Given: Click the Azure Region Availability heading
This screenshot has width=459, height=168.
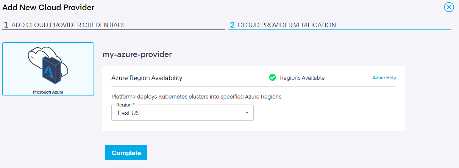Looking at the screenshot, I should coord(147,78).
